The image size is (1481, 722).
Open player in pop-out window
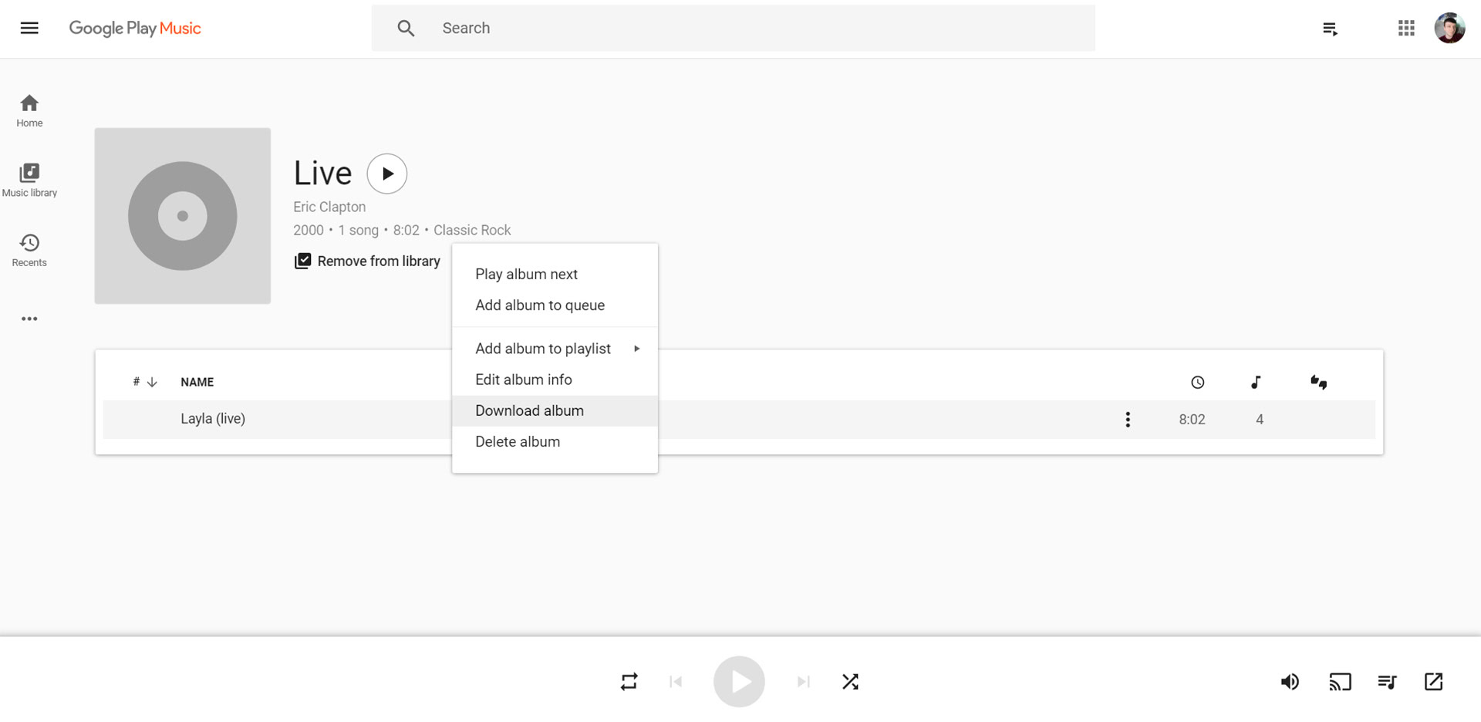[x=1433, y=682]
